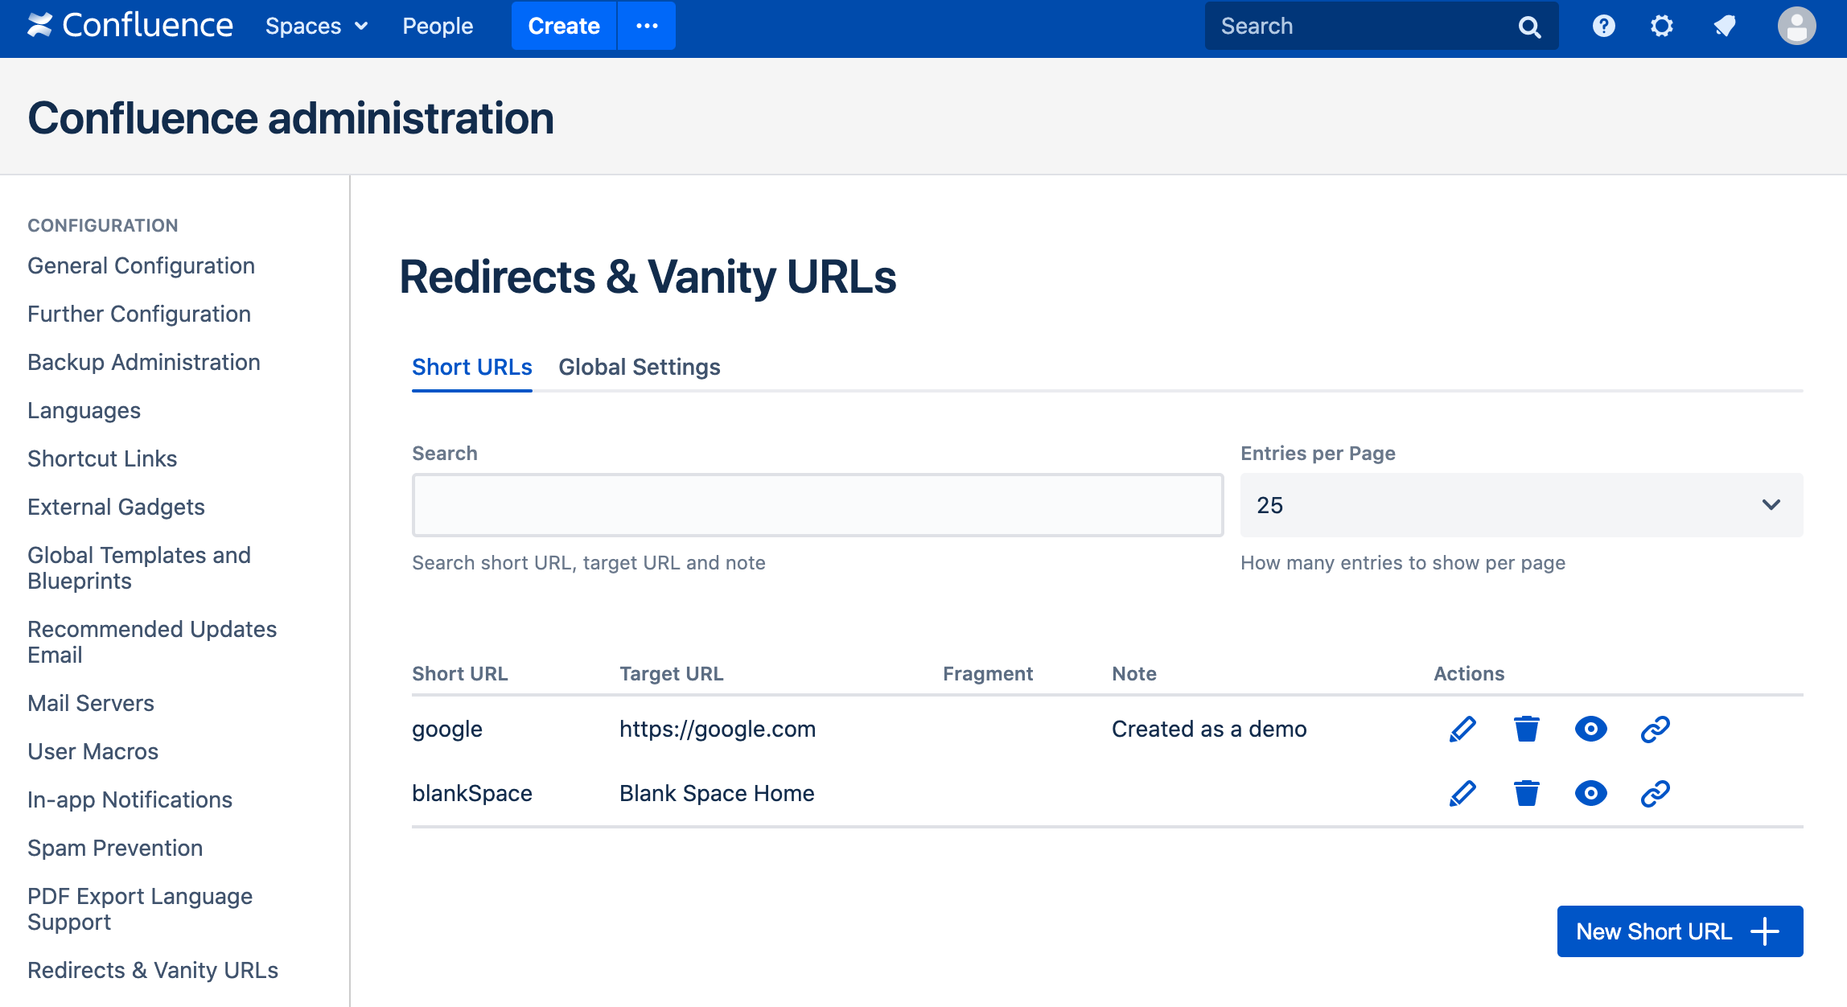
Task: Open the Spaces dropdown menu
Action: 316,27
